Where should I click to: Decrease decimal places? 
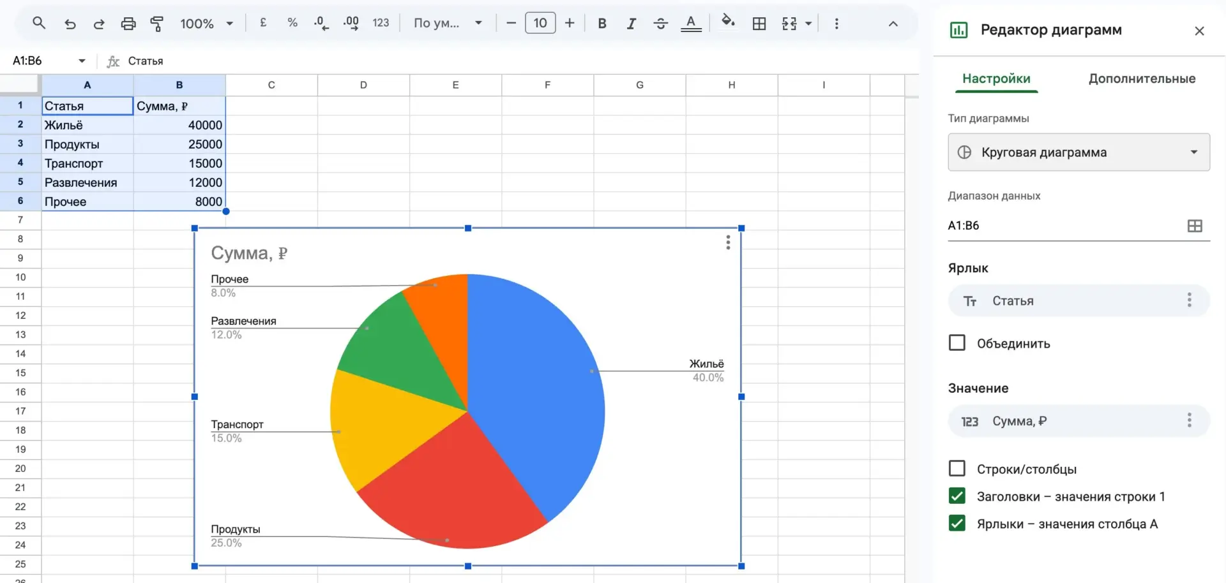tap(321, 24)
